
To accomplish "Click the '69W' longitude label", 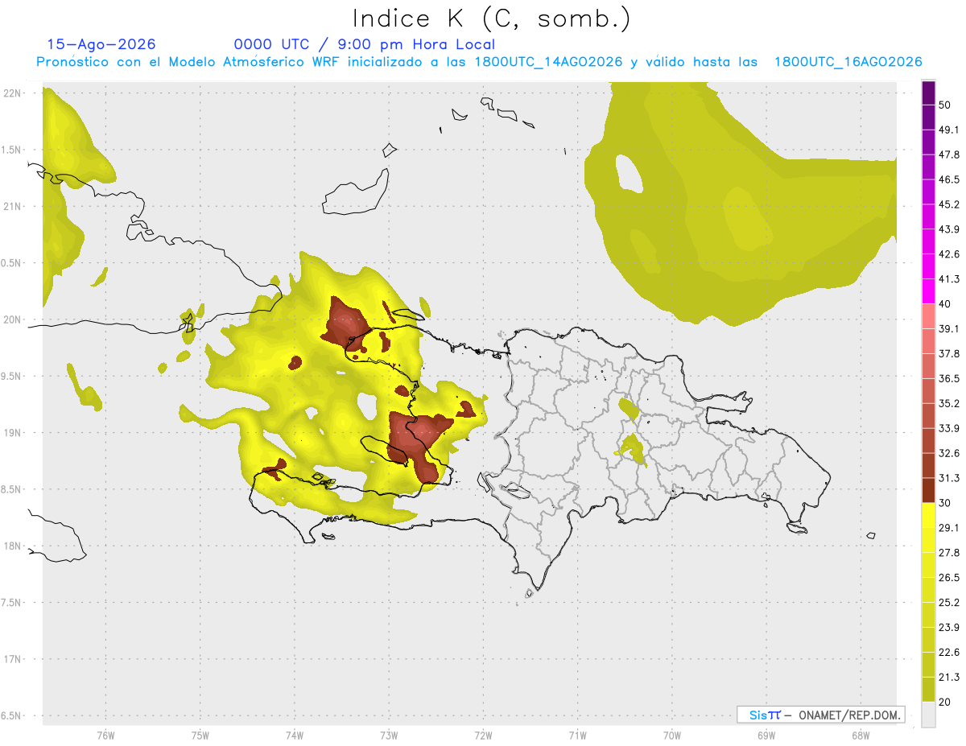I will [x=766, y=734].
